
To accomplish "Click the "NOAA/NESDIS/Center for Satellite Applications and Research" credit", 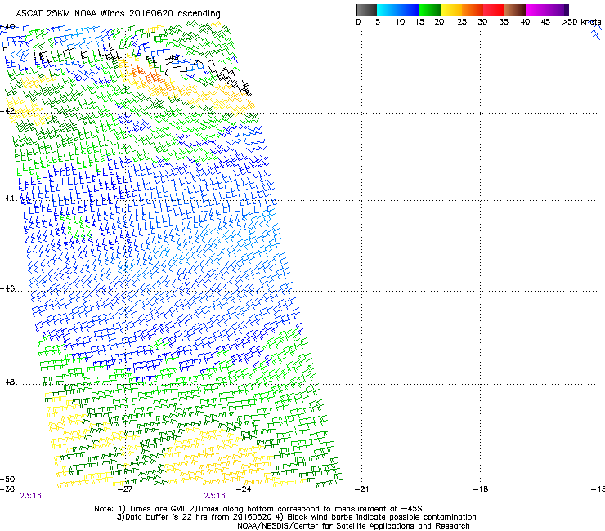I will point(353,526).
